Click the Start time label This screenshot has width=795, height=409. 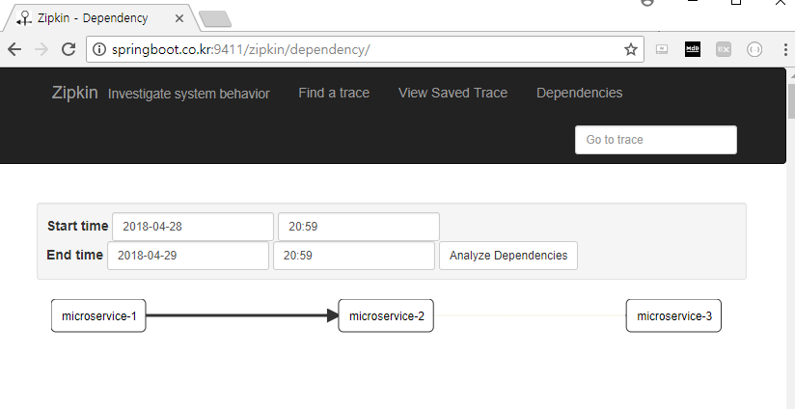(77, 226)
